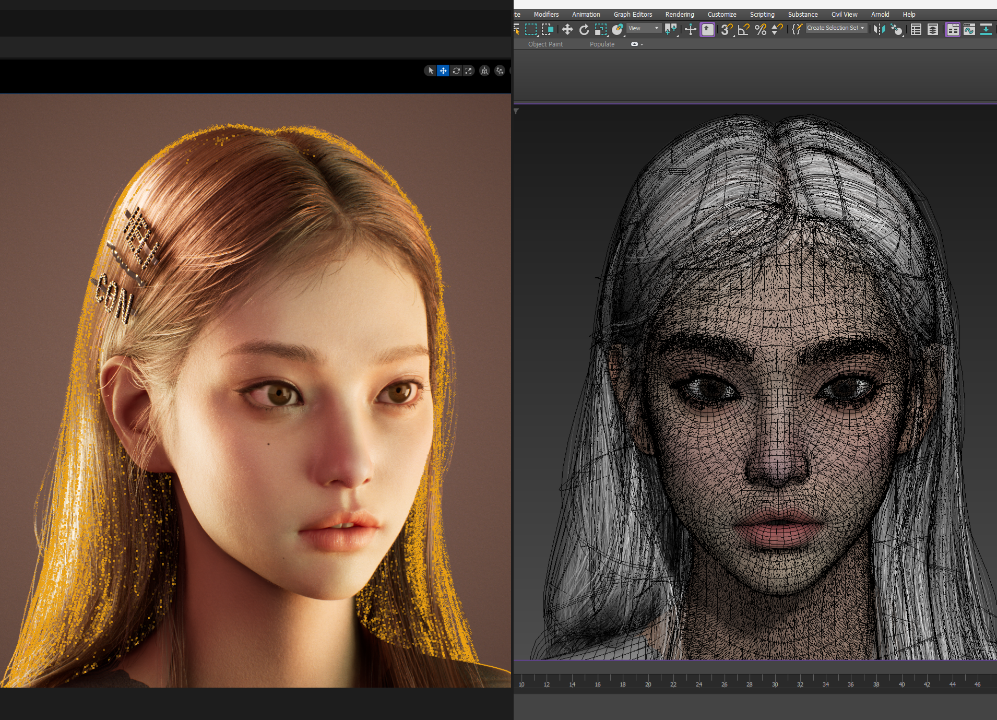The height and width of the screenshot is (720, 997).
Task: Open the Modifiers menu
Action: (x=546, y=15)
